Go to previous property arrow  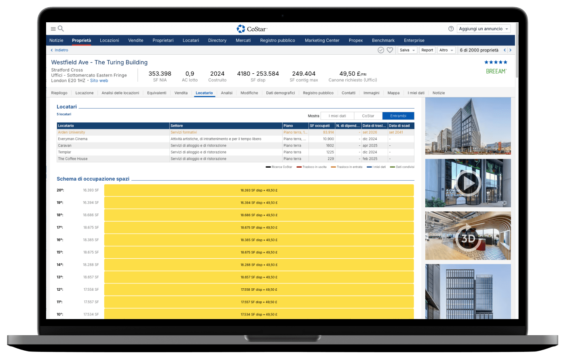point(505,50)
